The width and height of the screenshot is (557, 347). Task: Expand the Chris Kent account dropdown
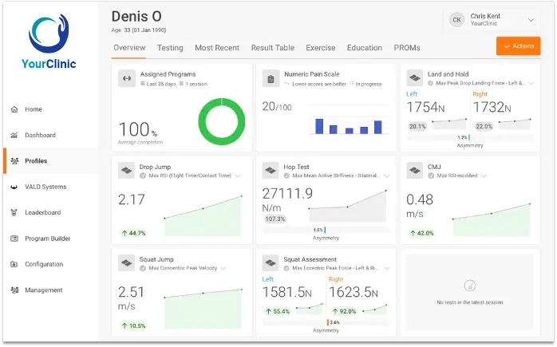click(531, 20)
